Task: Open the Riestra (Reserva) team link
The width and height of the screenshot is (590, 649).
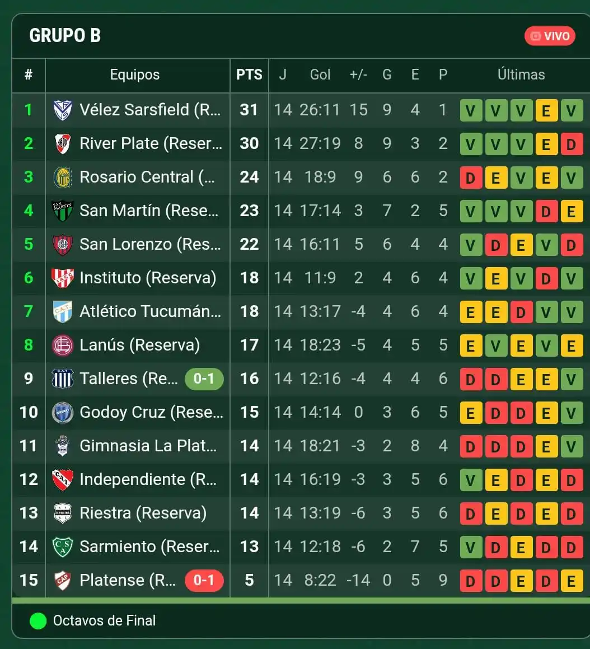Action: [x=143, y=513]
